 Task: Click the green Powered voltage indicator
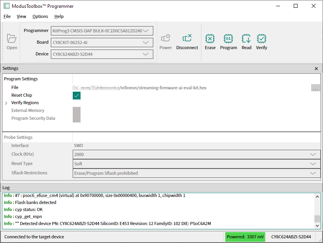245,237
